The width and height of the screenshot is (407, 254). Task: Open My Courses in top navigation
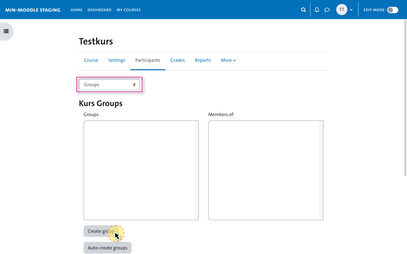[x=129, y=10]
